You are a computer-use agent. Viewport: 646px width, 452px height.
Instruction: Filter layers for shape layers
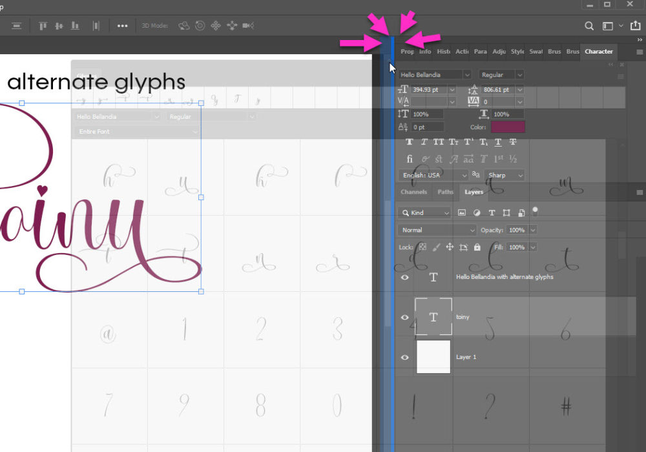(506, 213)
